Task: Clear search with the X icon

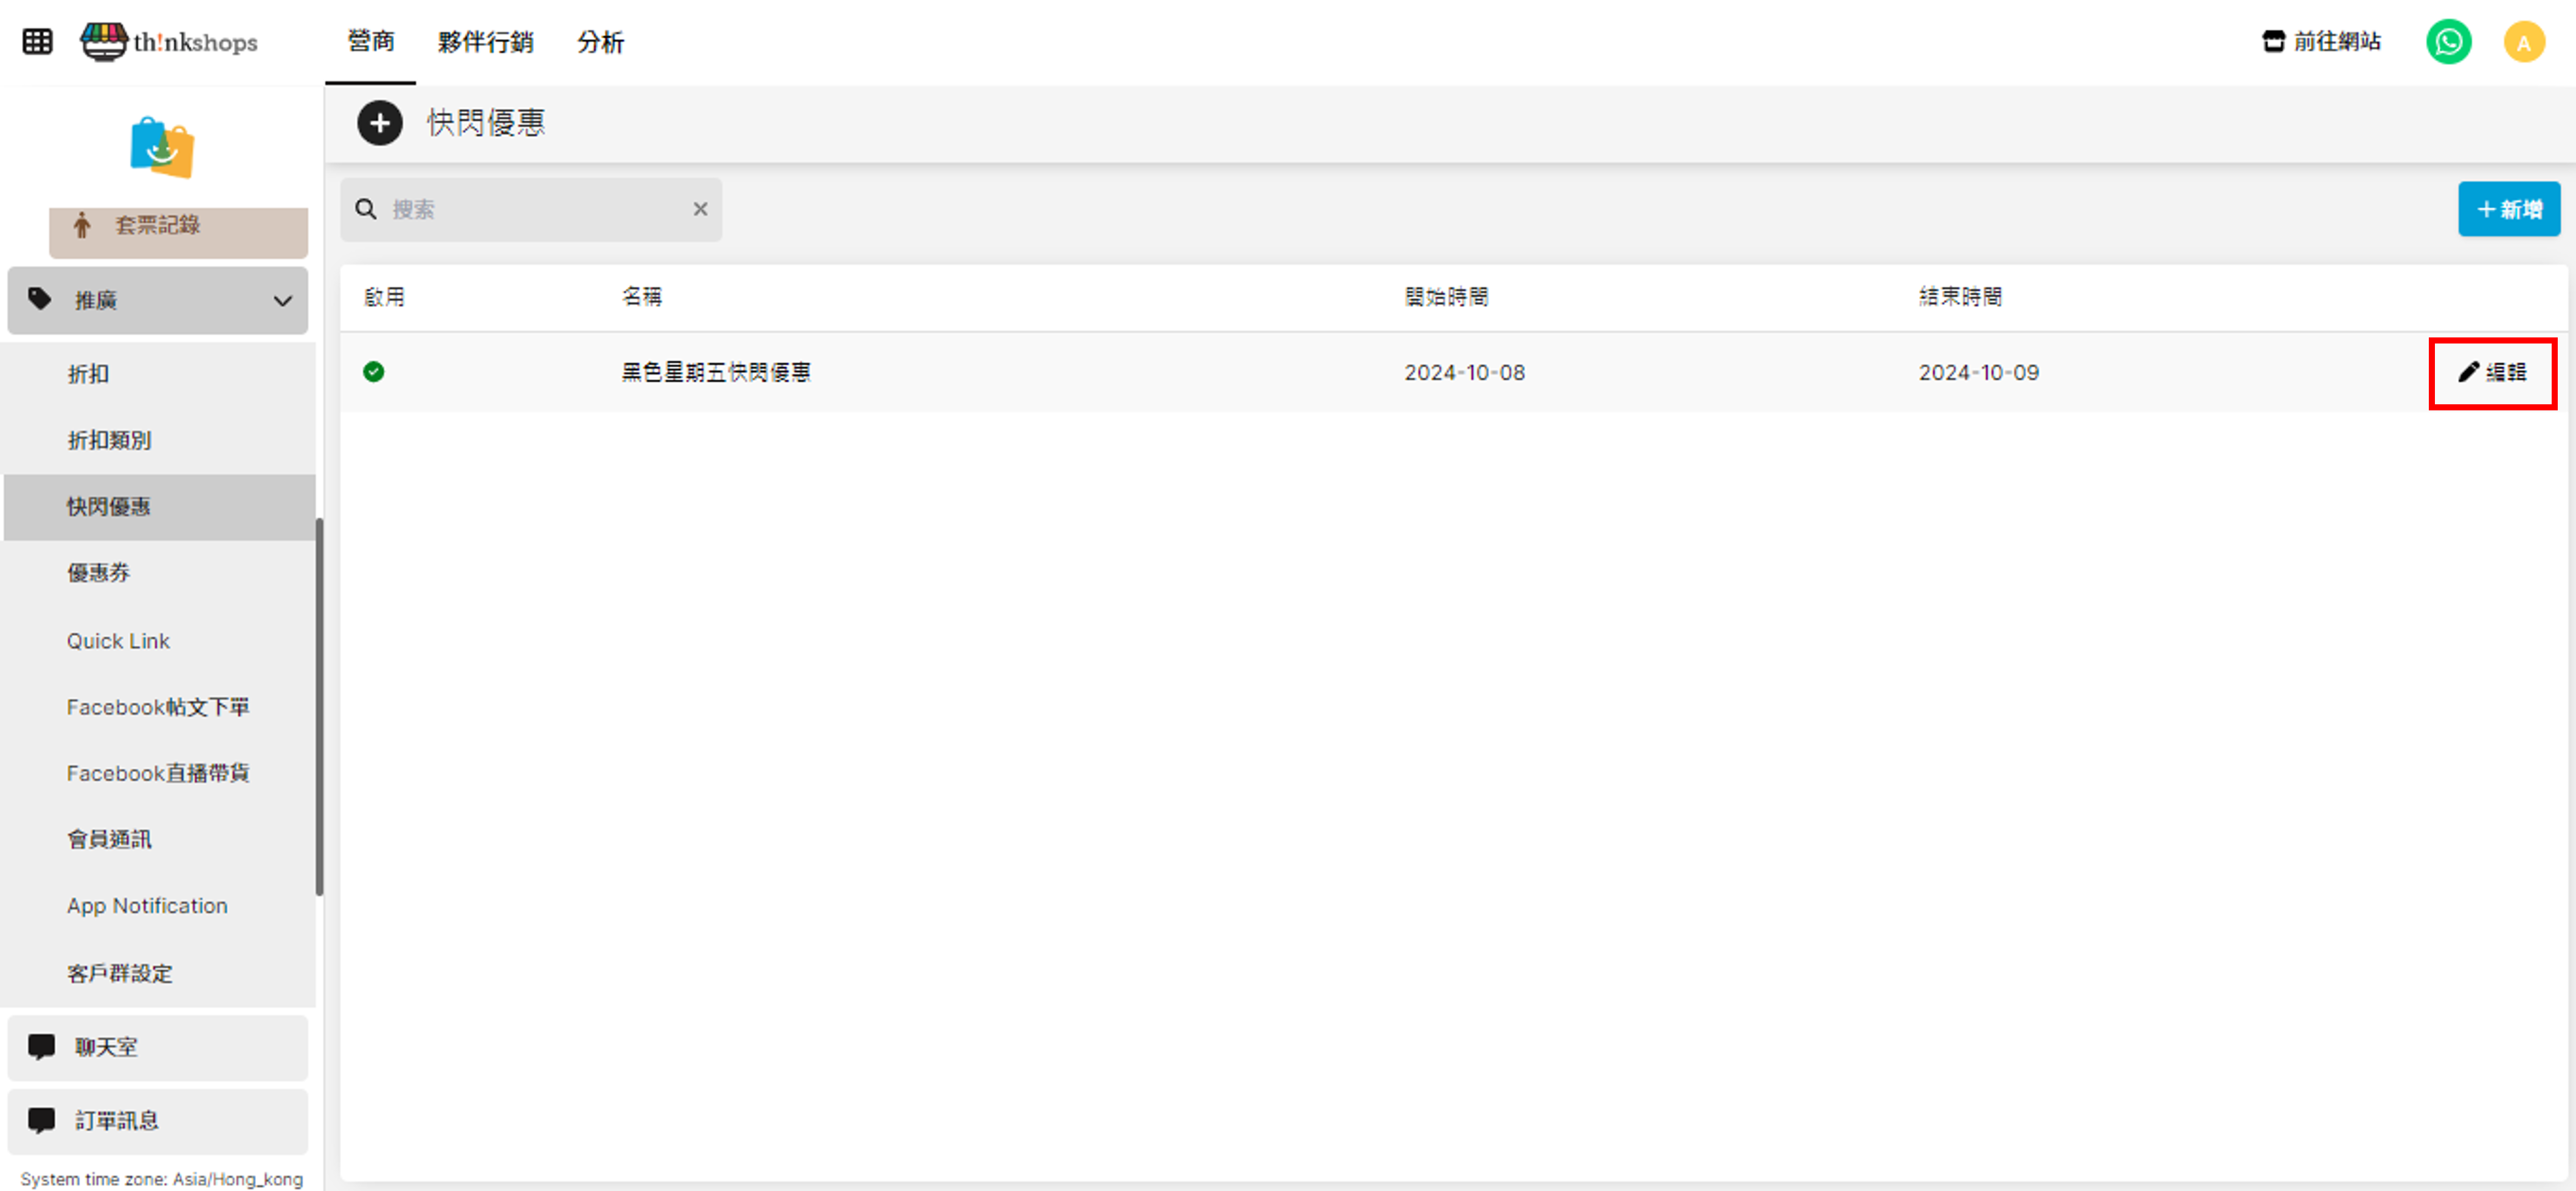Action: [x=700, y=209]
